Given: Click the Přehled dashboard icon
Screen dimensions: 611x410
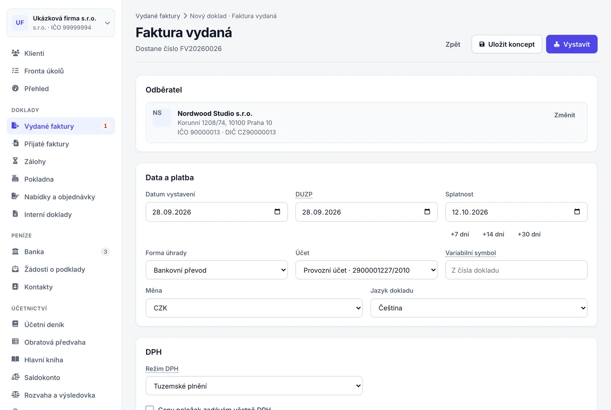Looking at the screenshot, I should [x=15, y=88].
